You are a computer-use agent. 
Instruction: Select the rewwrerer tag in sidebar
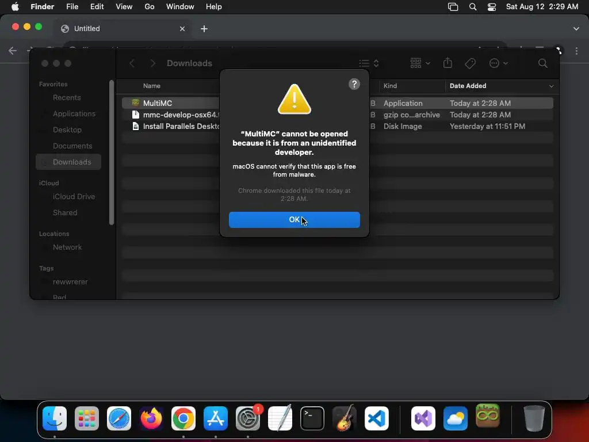click(70, 282)
